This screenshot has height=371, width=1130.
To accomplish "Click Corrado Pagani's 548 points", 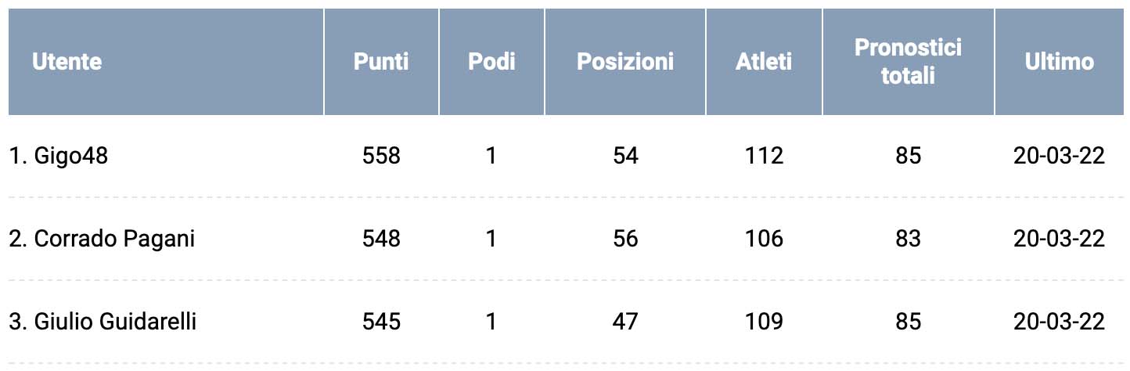I will [381, 239].
